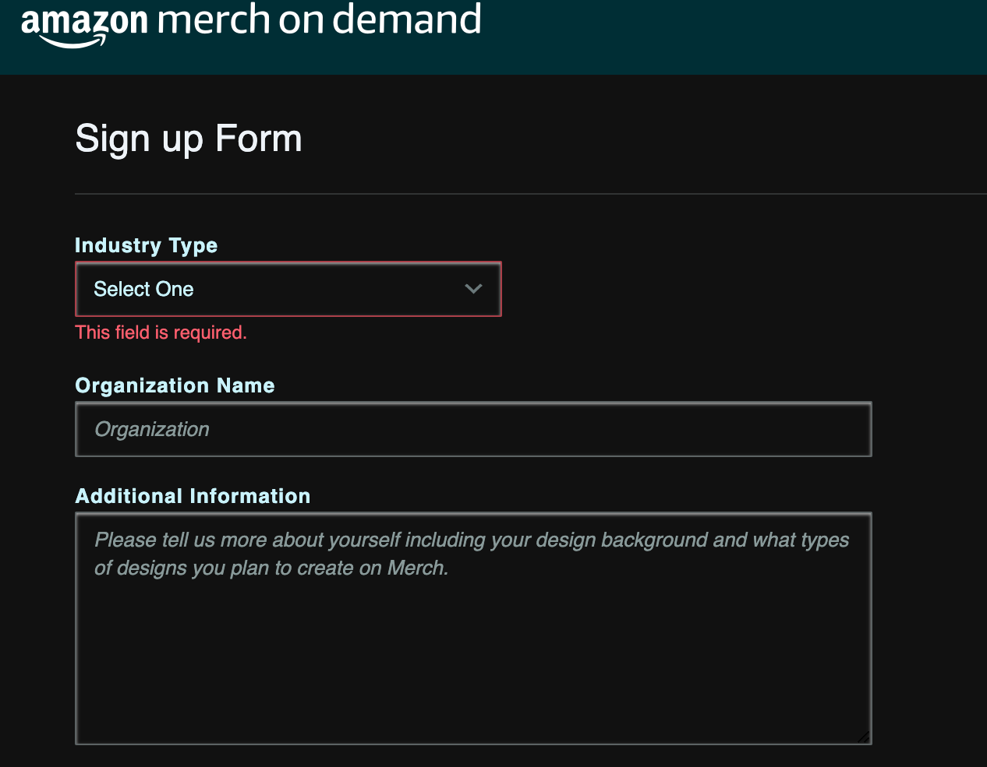Click the red 'This field is required' message
Screen dimensions: 987x767
click(161, 332)
